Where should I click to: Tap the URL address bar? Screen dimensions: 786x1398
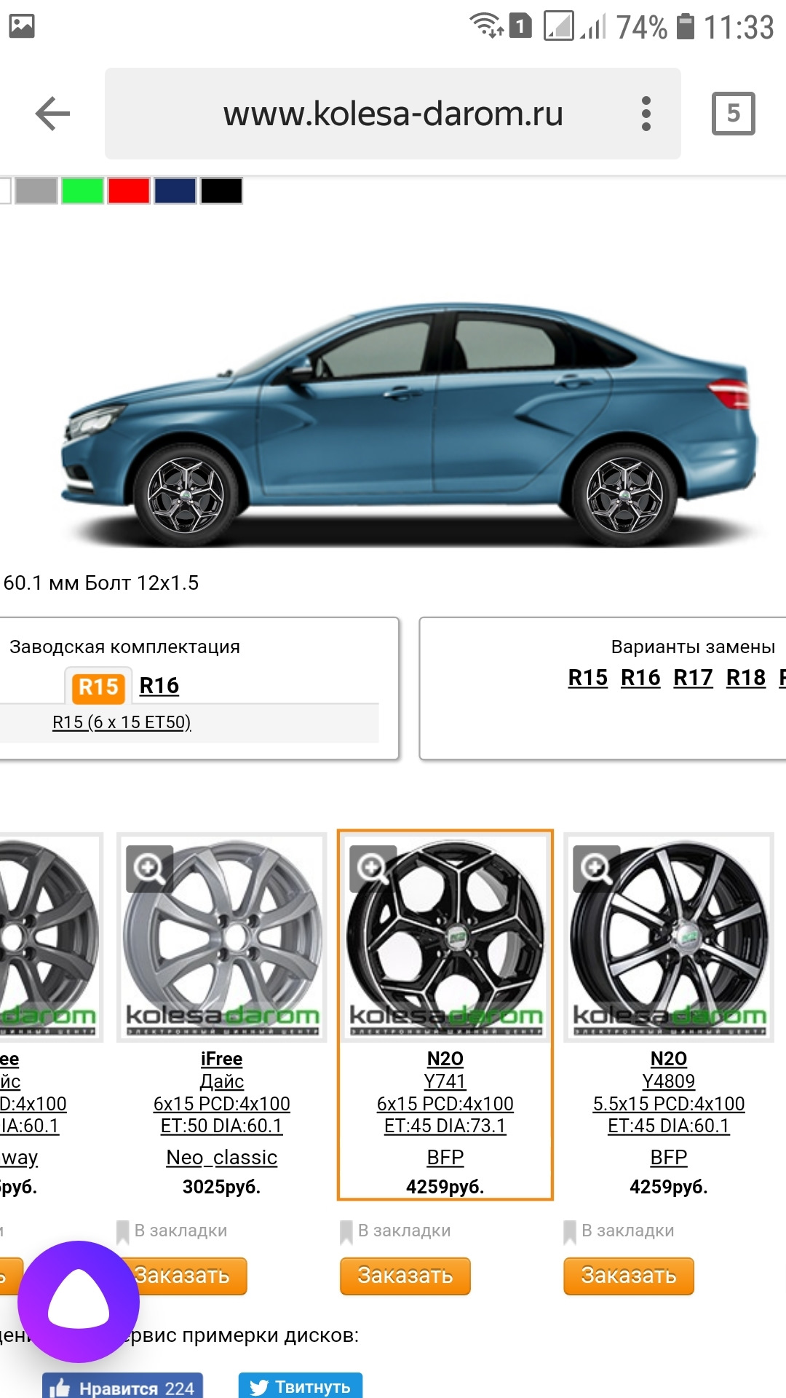coord(393,114)
